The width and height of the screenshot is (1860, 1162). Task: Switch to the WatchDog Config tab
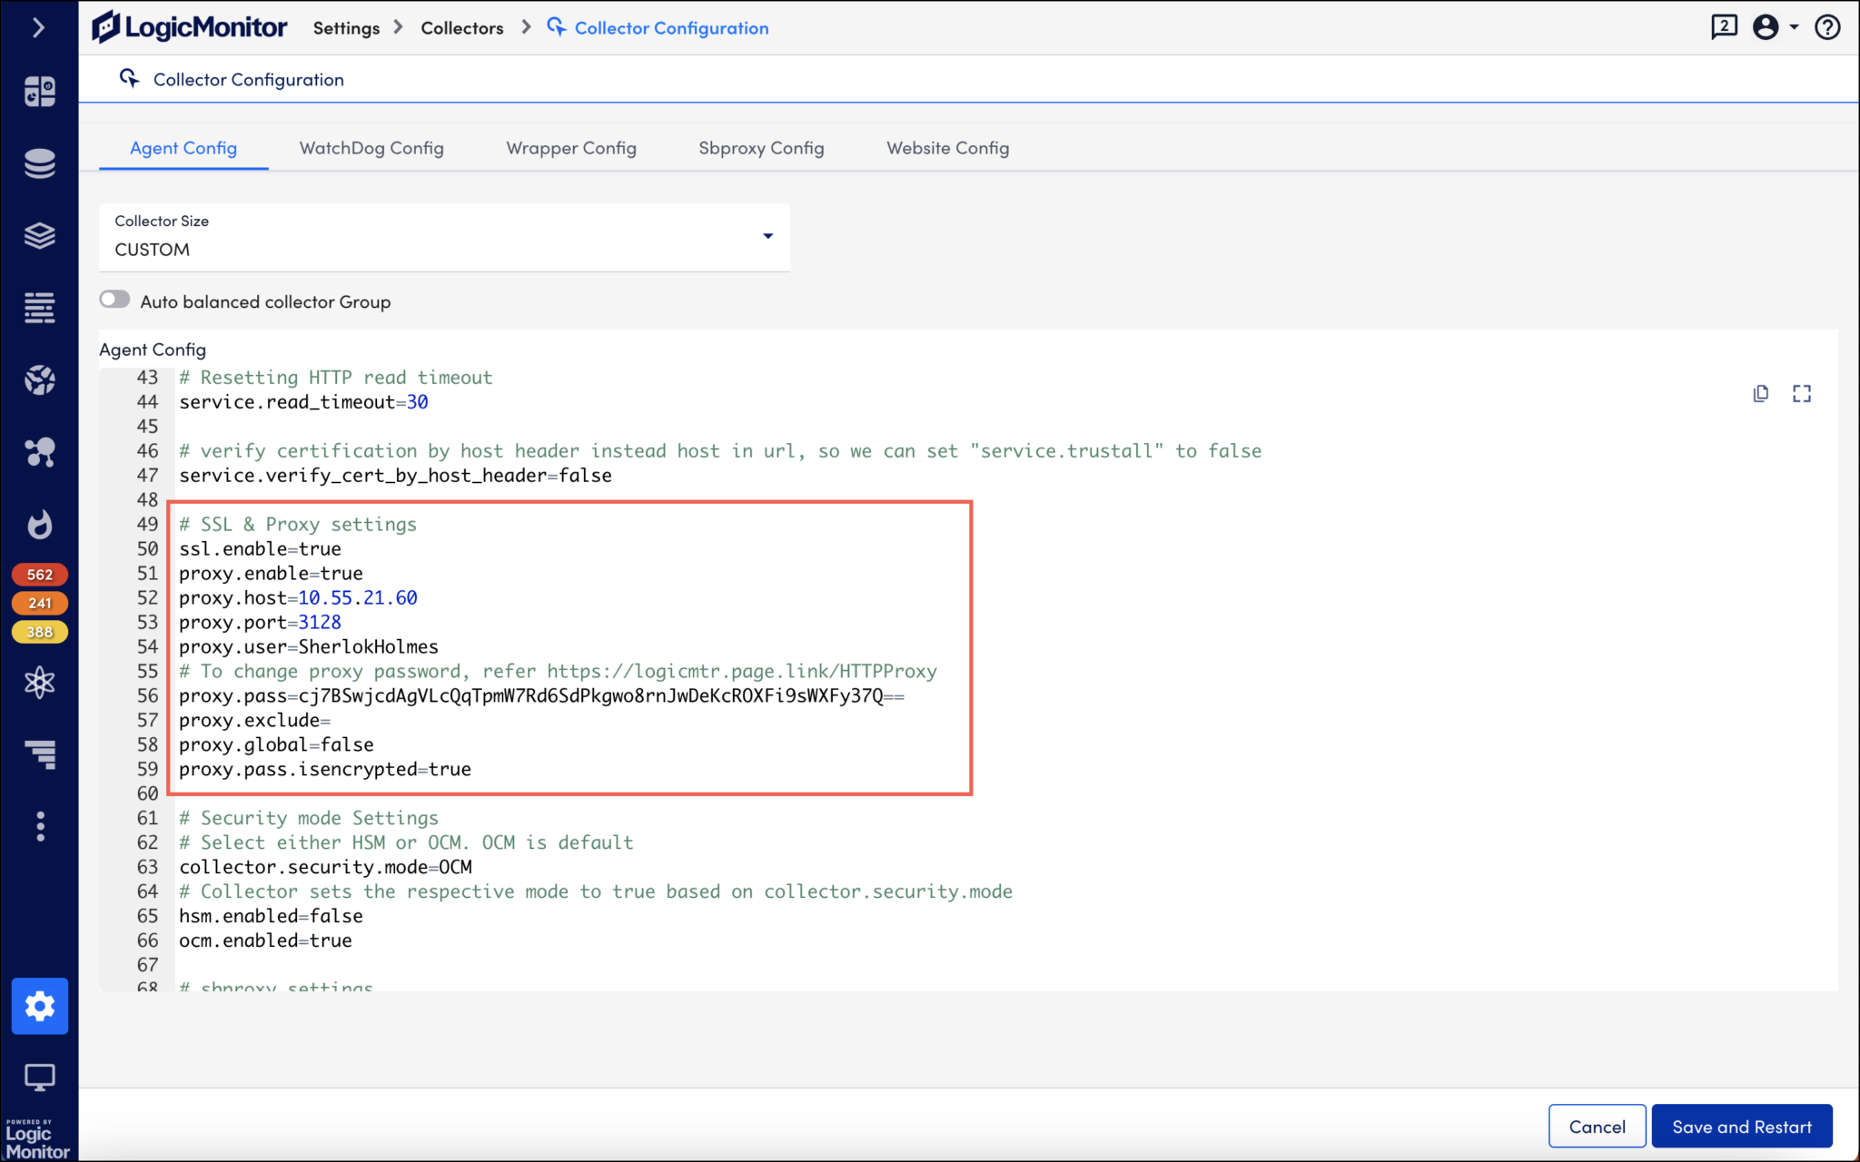(x=371, y=148)
